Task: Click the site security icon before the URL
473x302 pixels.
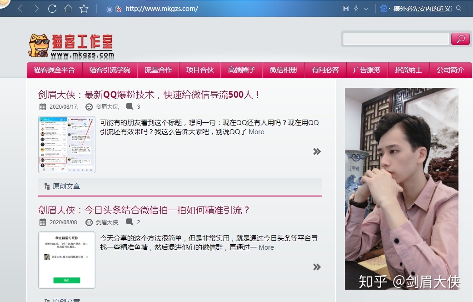Action: 118,9
